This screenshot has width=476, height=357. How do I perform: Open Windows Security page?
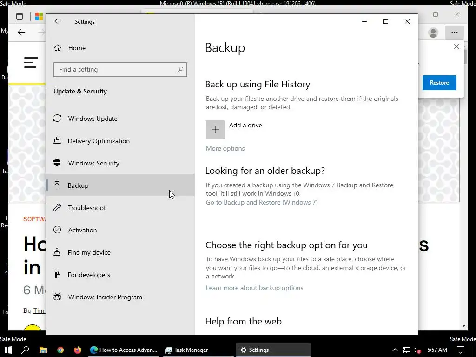(120, 163)
